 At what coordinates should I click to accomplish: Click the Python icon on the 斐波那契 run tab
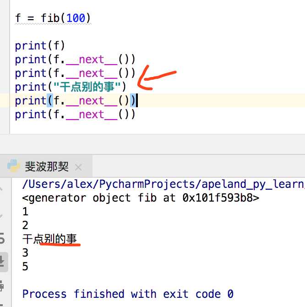tap(13, 166)
